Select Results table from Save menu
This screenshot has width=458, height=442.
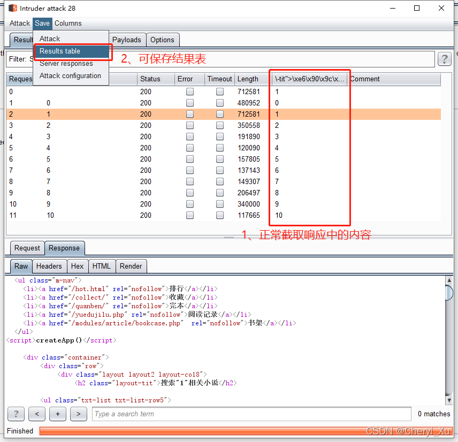[x=60, y=51]
